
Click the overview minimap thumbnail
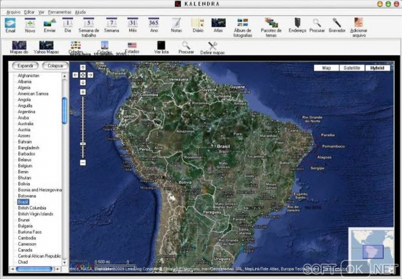click(x=370, y=247)
